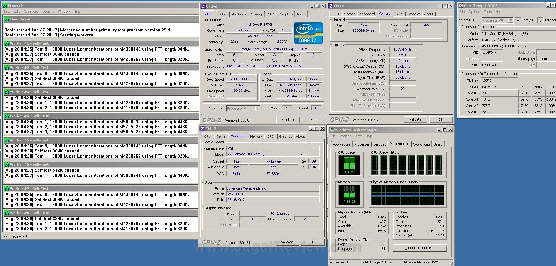The width and height of the screenshot is (556, 266).
Task: Click the Physical Memory Usage History graph
Action: [407, 195]
